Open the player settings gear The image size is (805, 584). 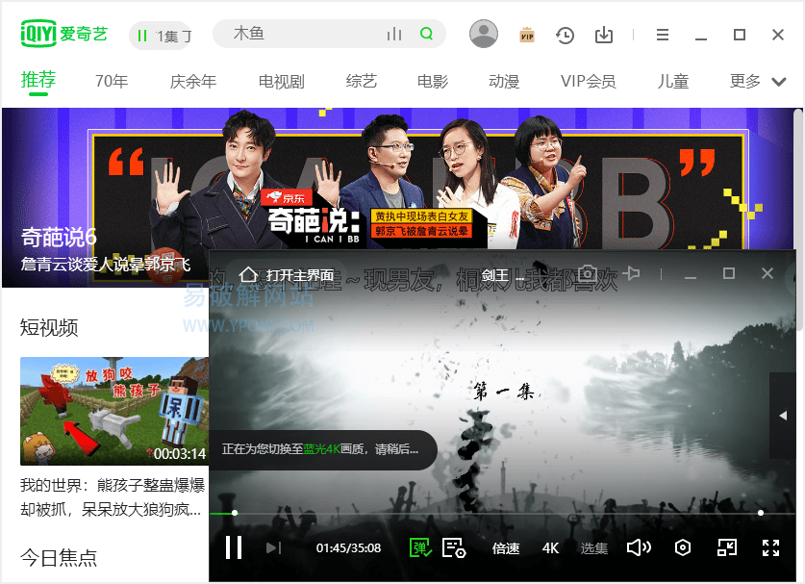(x=682, y=546)
